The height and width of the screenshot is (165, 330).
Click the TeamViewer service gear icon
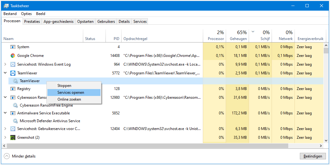coord(15,81)
